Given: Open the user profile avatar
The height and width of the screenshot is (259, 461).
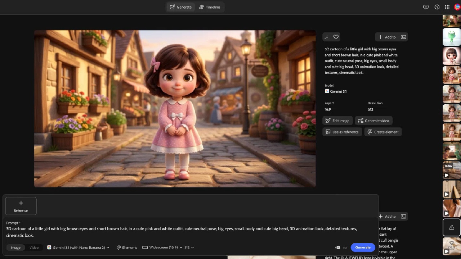Looking at the screenshot, I should (x=457, y=7).
